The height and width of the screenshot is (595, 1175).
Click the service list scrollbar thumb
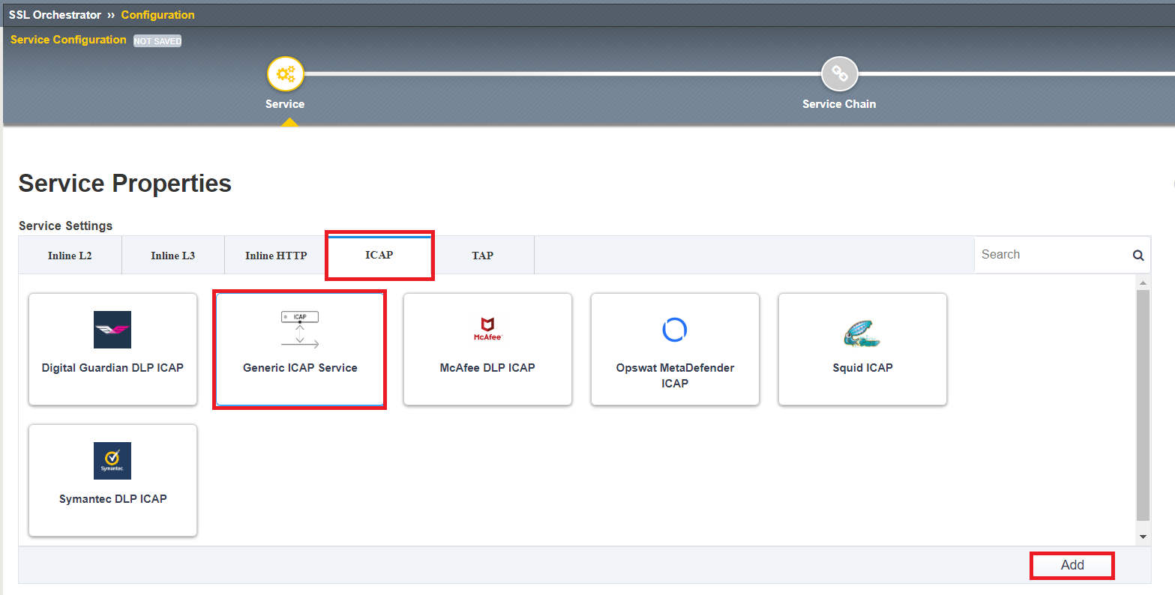[x=1143, y=405]
